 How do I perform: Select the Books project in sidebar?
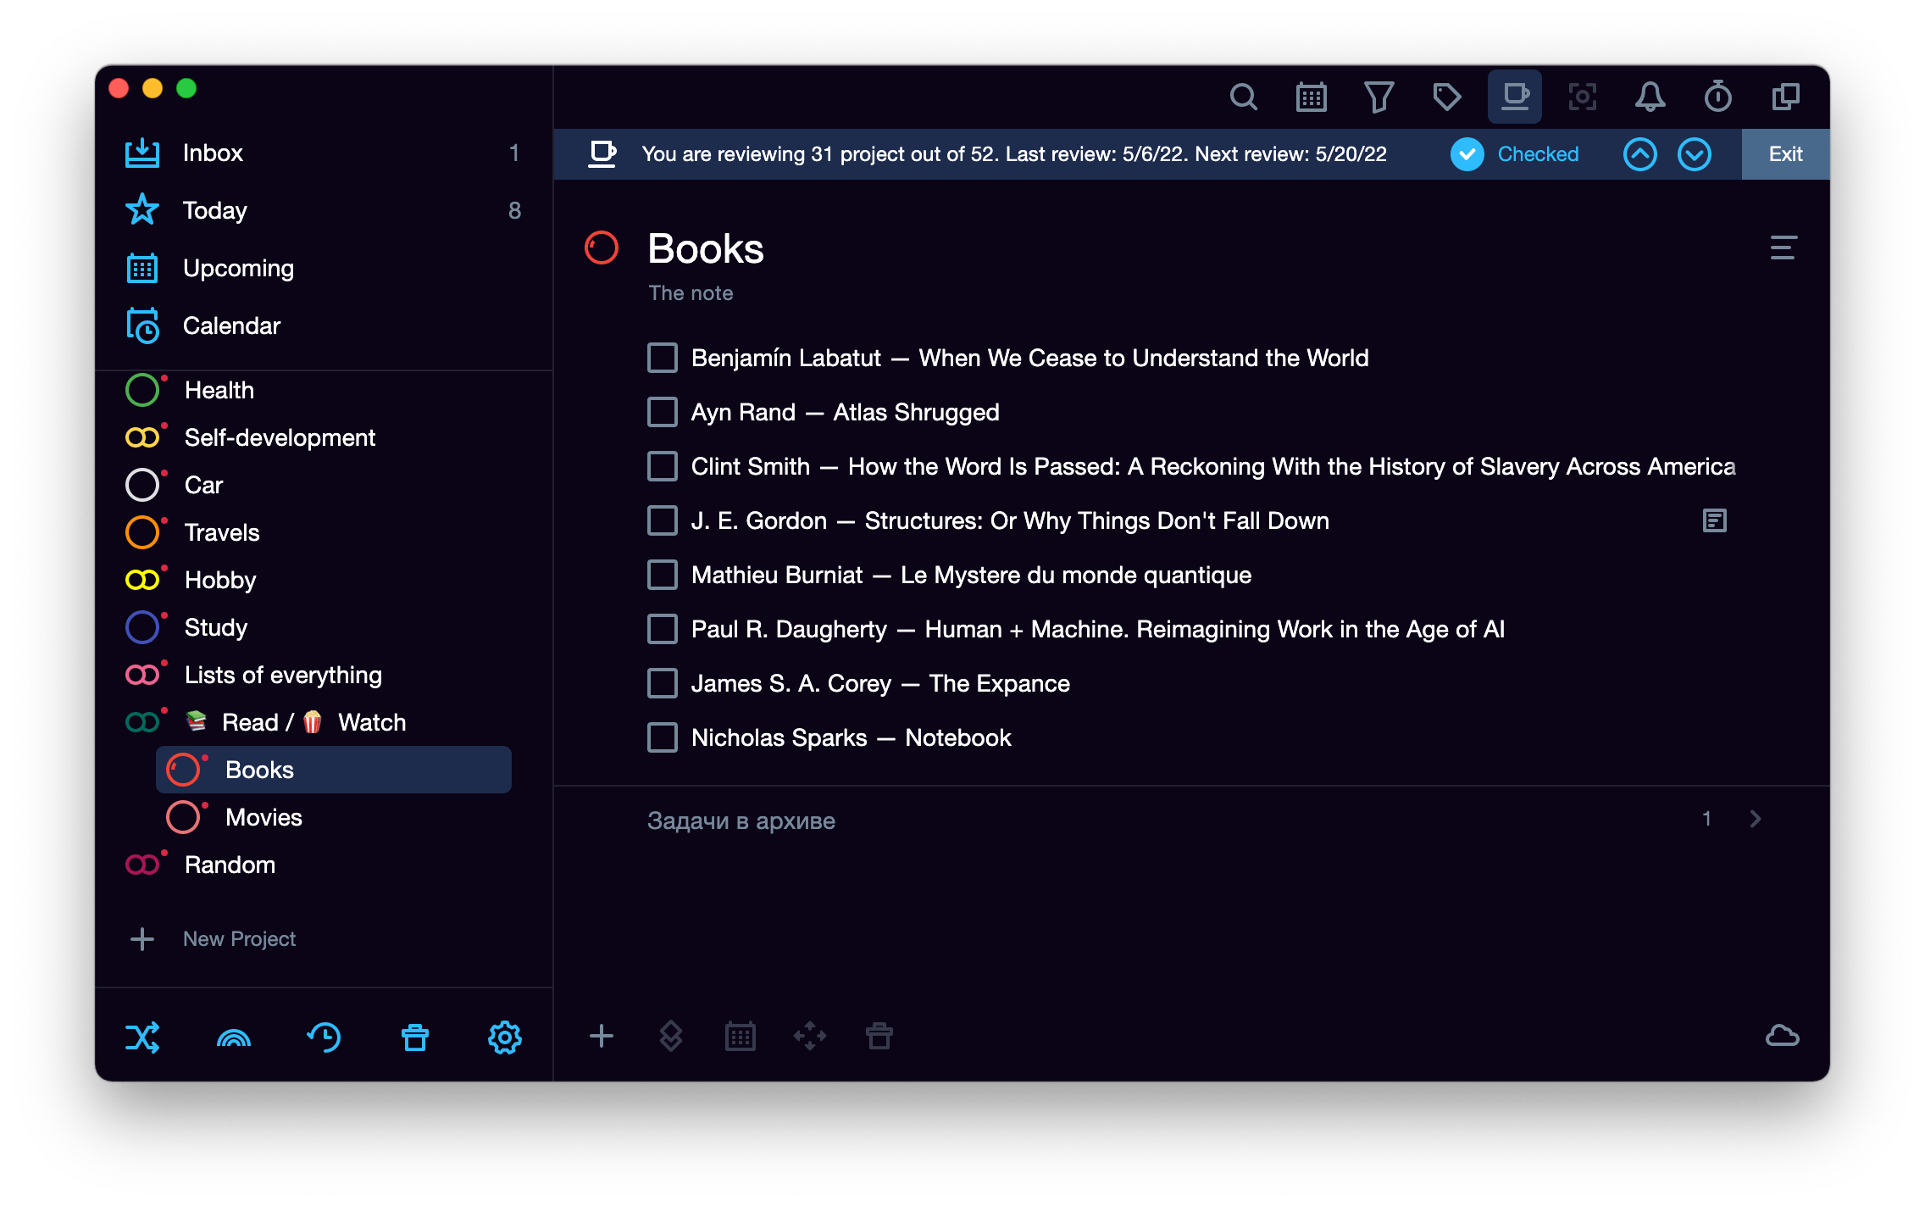click(334, 770)
